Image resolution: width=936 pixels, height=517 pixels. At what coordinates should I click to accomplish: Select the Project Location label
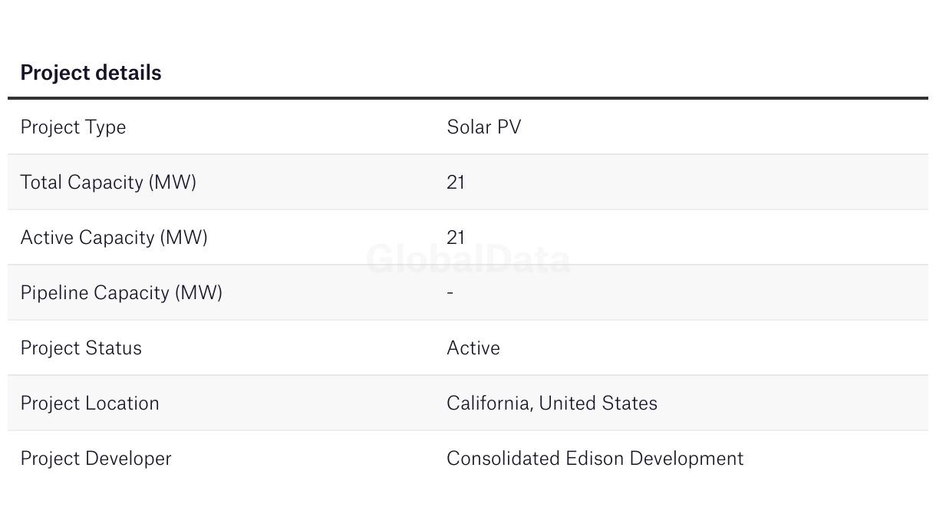(90, 403)
